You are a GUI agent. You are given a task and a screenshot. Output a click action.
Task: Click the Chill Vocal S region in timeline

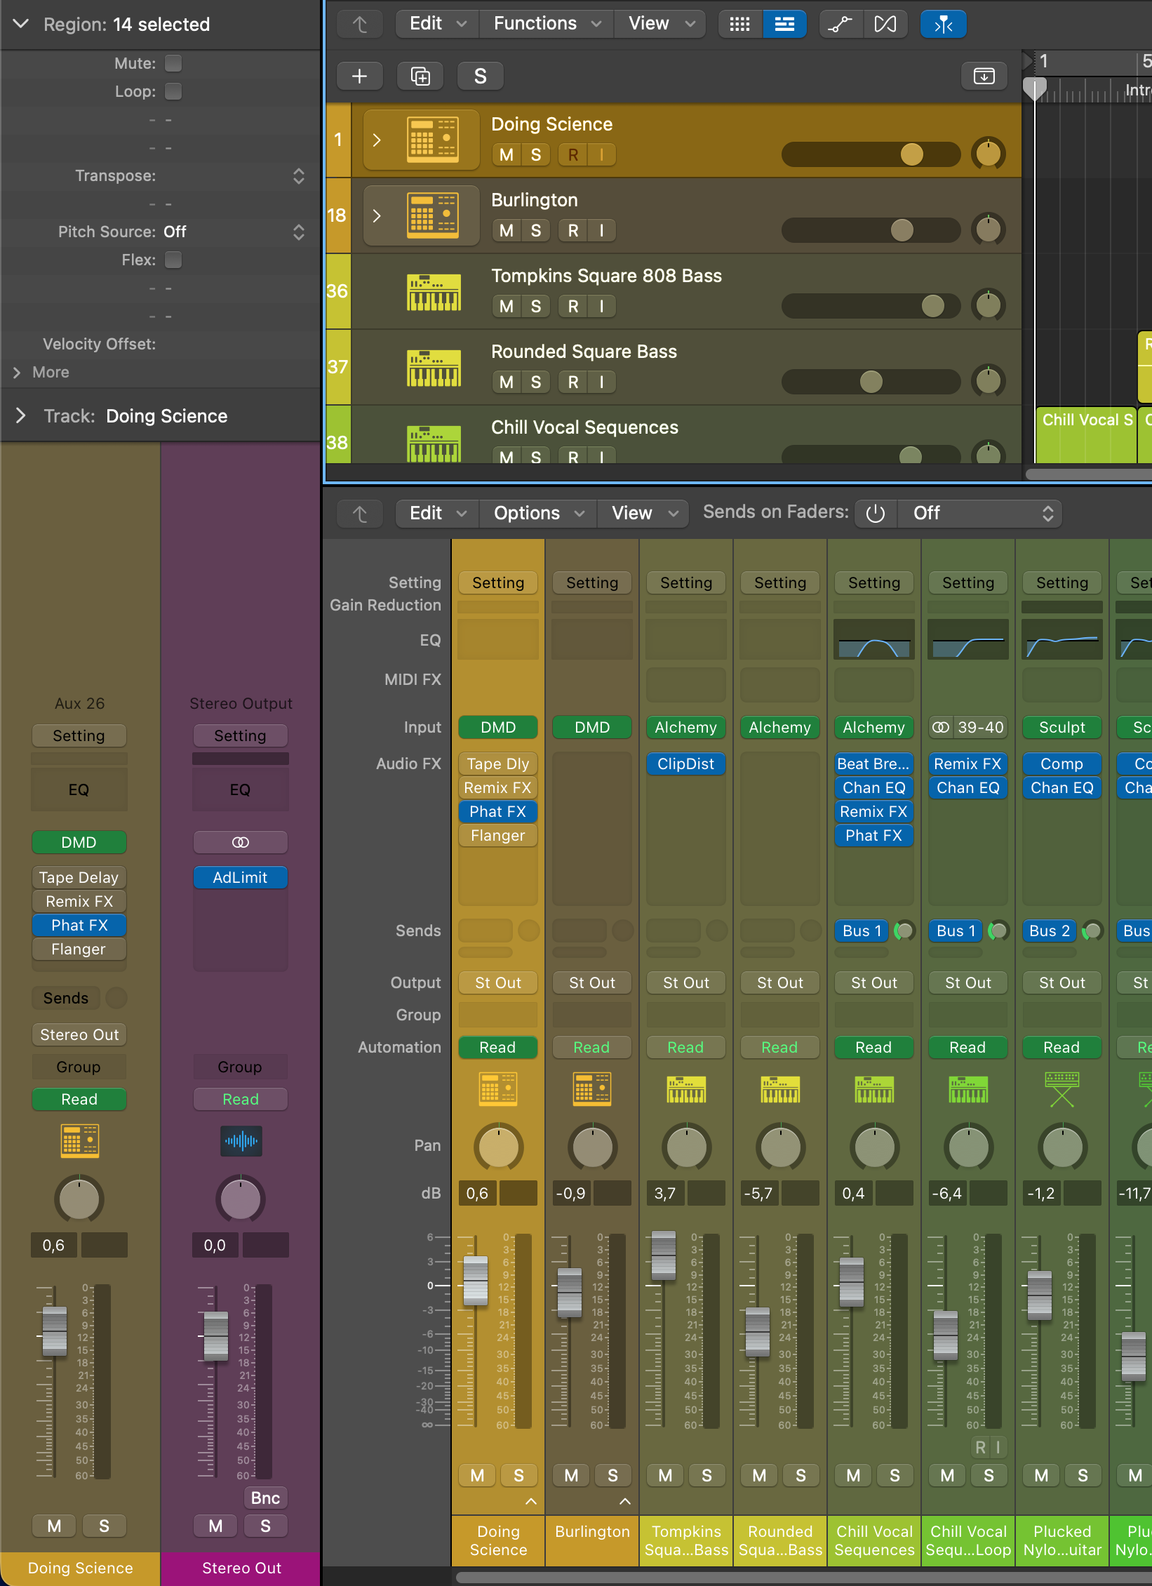click(x=1085, y=434)
